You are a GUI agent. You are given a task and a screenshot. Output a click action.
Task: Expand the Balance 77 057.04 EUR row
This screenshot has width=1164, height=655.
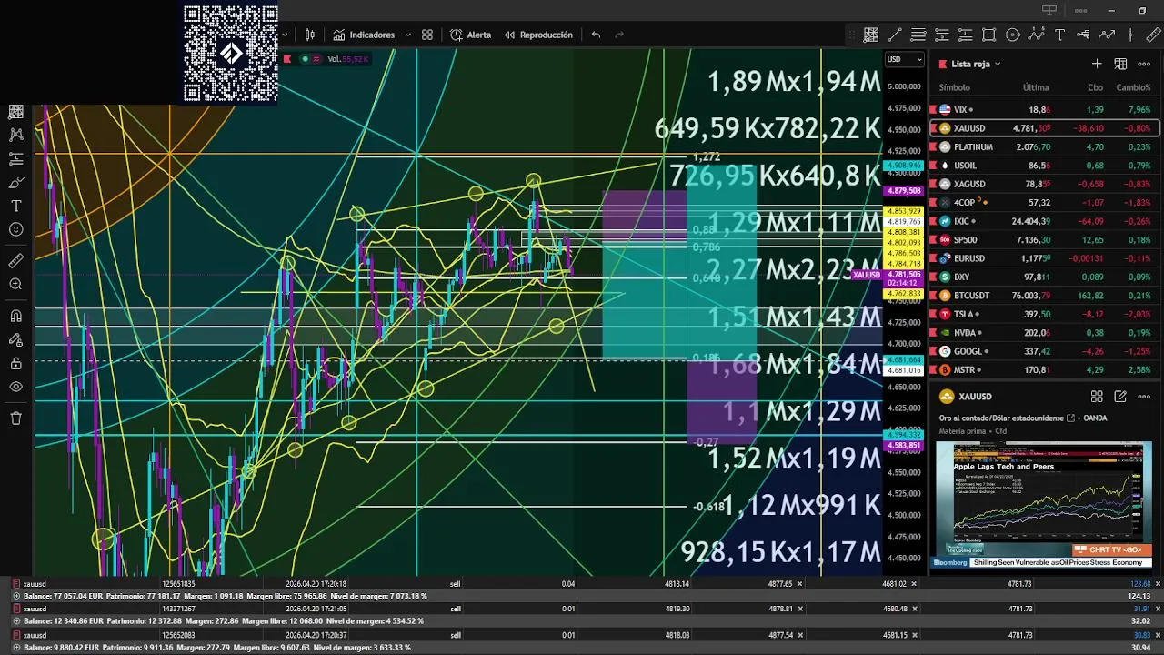16,596
